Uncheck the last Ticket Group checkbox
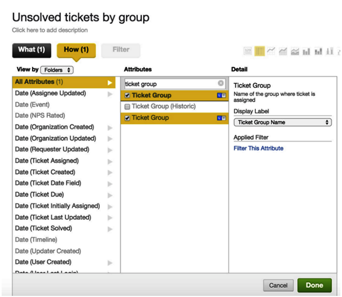The height and width of the screenshot is (297, 342). (x=127, y=118)
